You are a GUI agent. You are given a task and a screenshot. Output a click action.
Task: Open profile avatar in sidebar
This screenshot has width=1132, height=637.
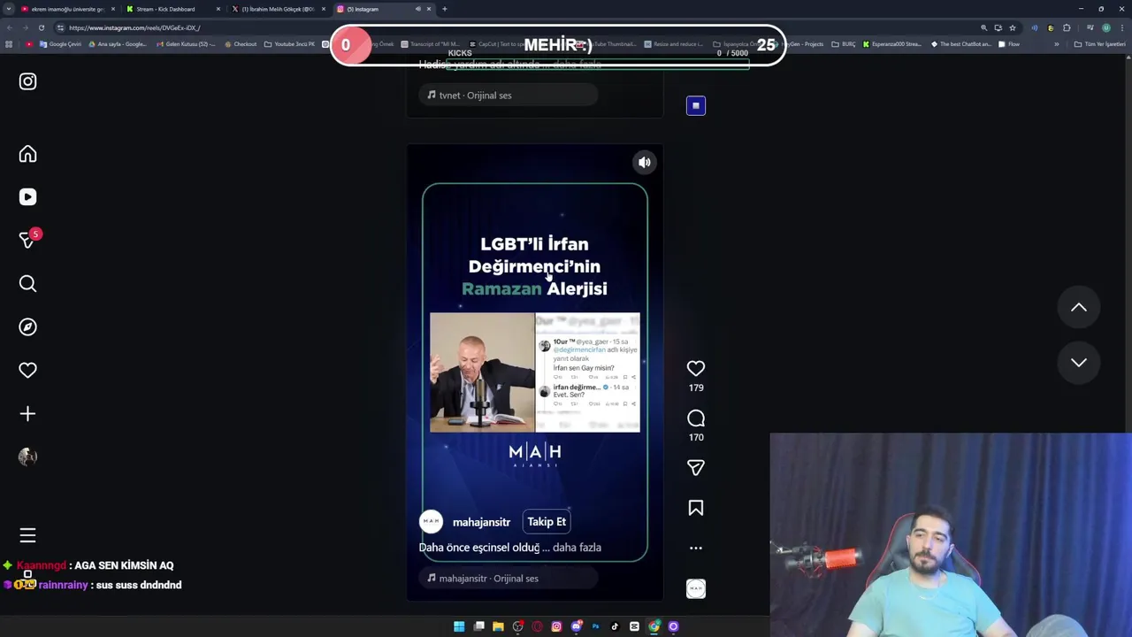27,457
